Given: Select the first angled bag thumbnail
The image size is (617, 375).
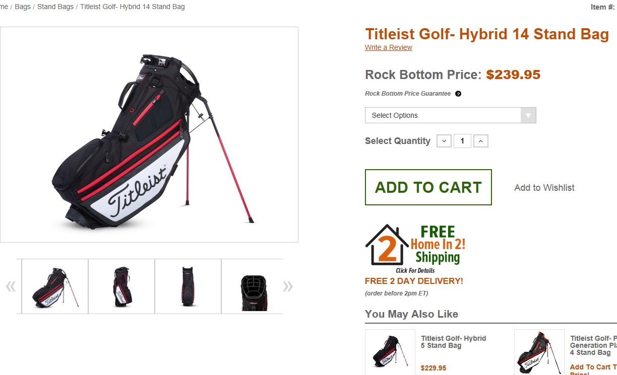Looking at the screenshot, I should 55,286.
